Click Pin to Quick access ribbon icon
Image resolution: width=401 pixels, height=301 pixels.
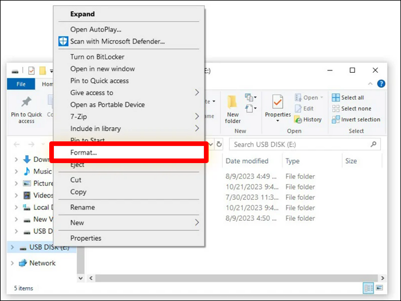coord(26,102)
